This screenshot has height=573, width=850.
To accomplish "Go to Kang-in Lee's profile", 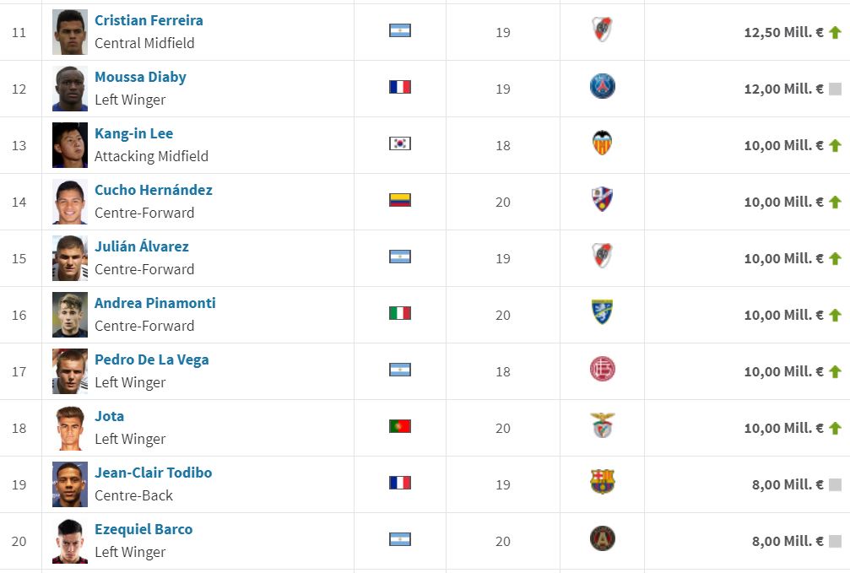I will [x=133, y=133].
